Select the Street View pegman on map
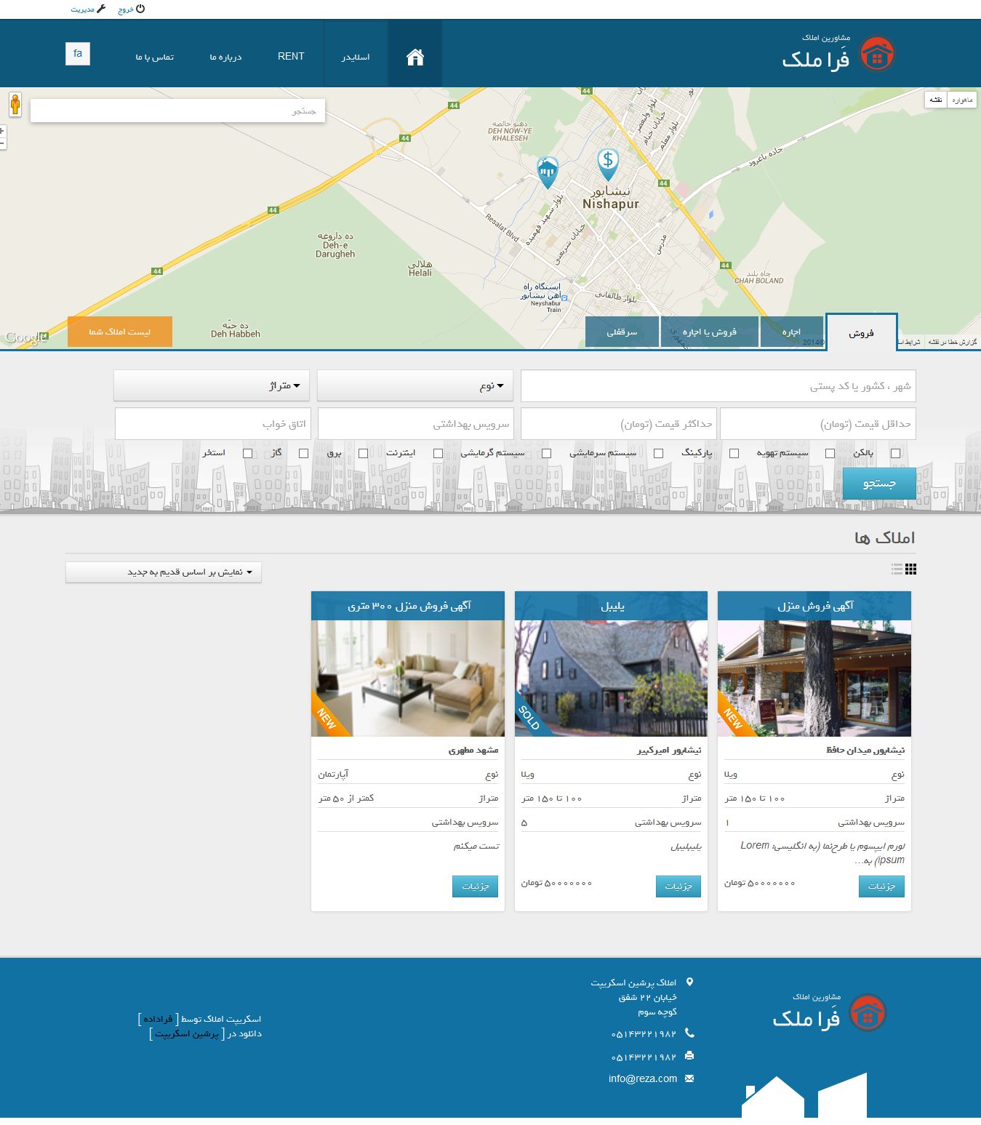The height and width of the screenshot is (1125, 981). pyautogui.click(x=15, y=105)
